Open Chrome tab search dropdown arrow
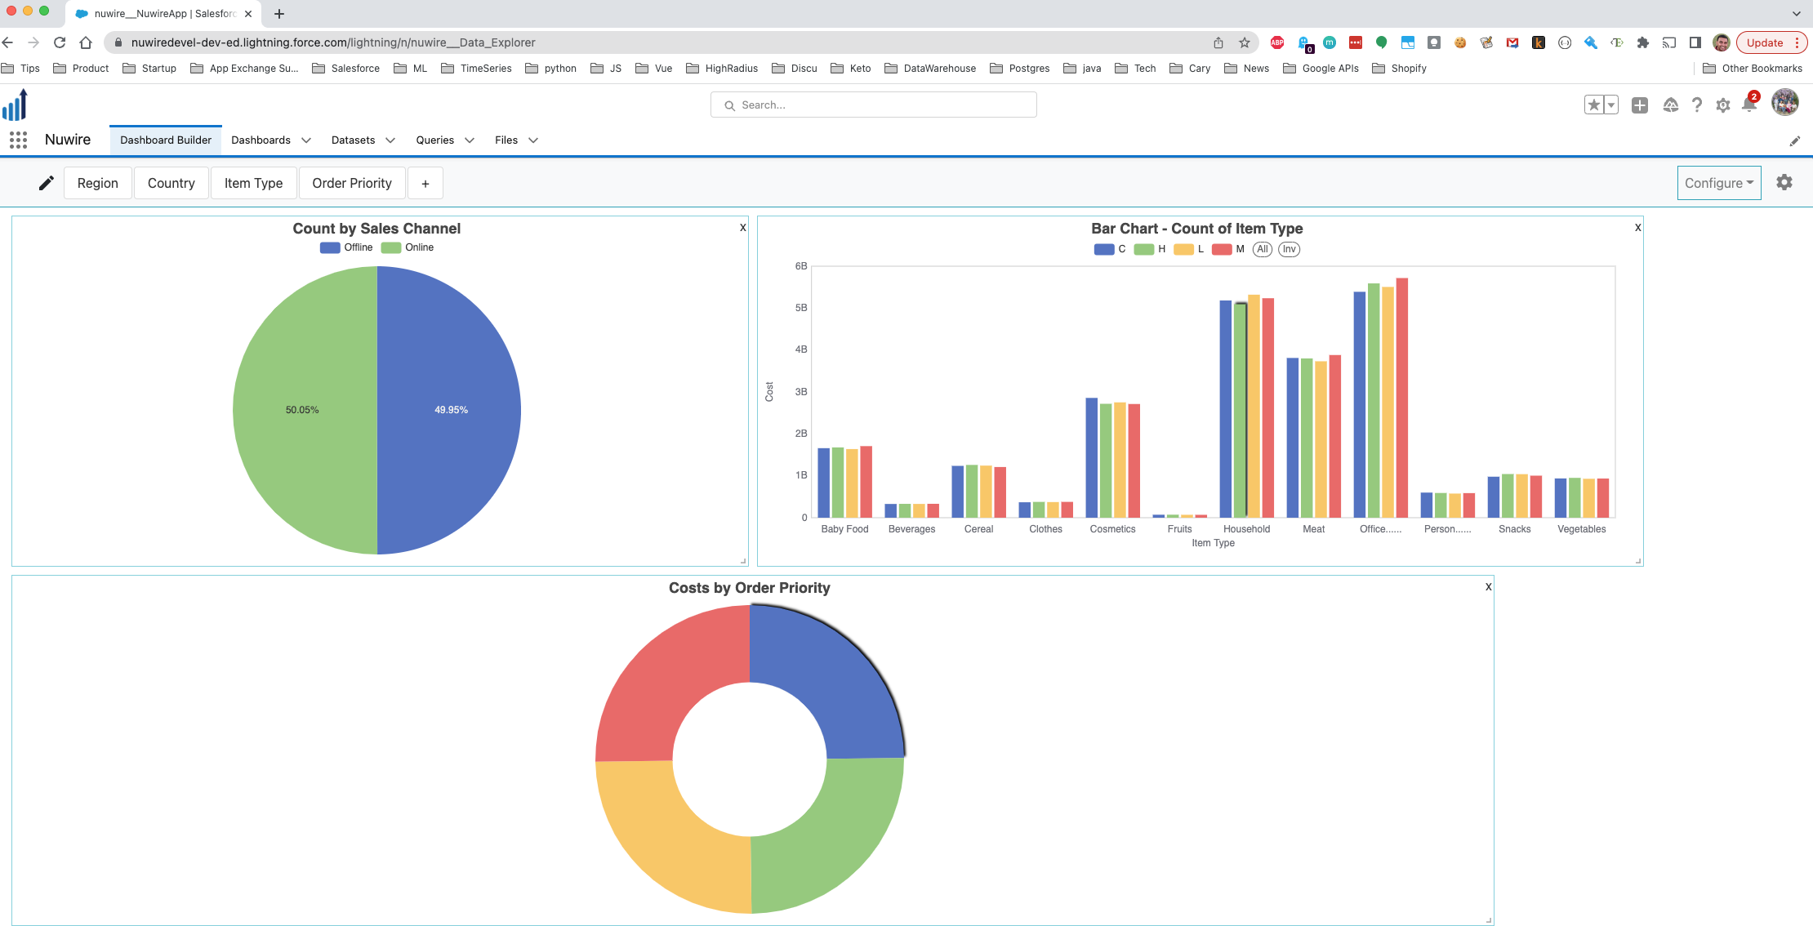This screenshot has height=926, width=1813. point(1796,14)
